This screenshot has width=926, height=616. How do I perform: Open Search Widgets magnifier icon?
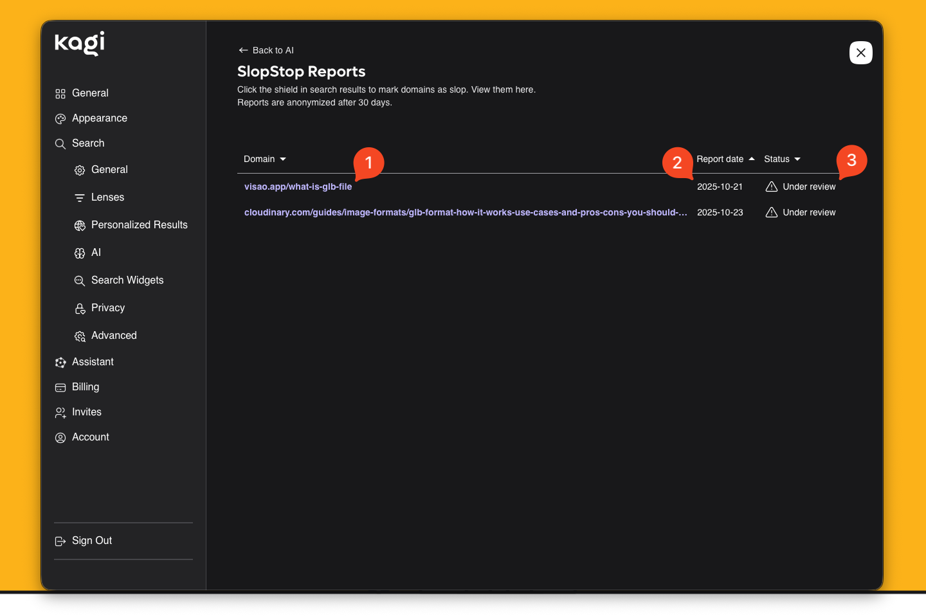coord(80,281)
